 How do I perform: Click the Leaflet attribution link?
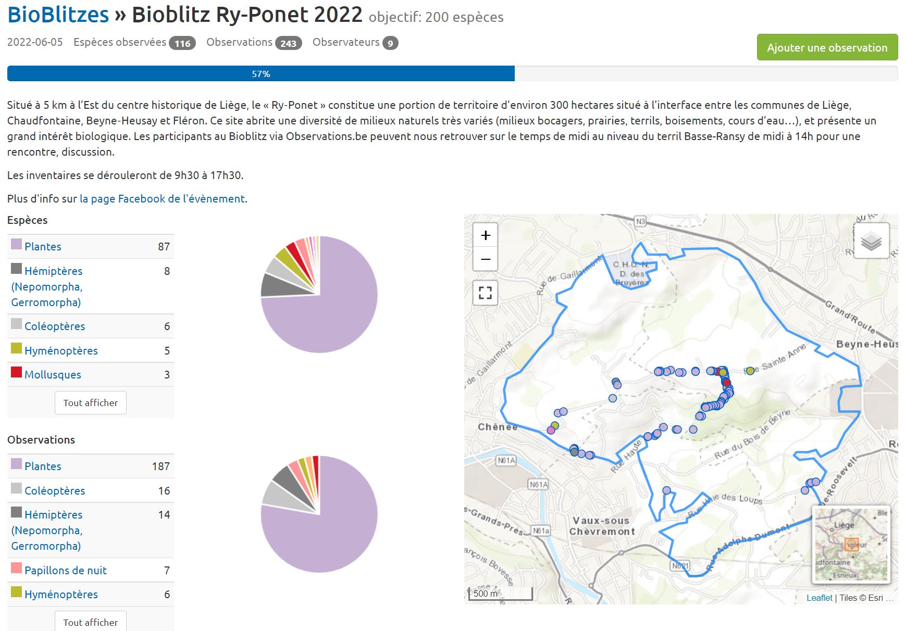tap(819, 598)
